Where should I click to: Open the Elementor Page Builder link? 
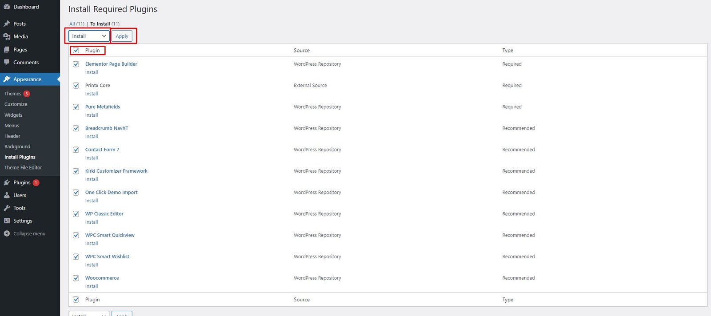click(x=111, y=64)
